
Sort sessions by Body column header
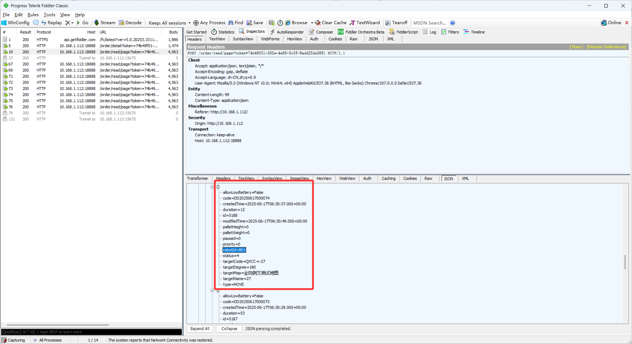point(173,32)
